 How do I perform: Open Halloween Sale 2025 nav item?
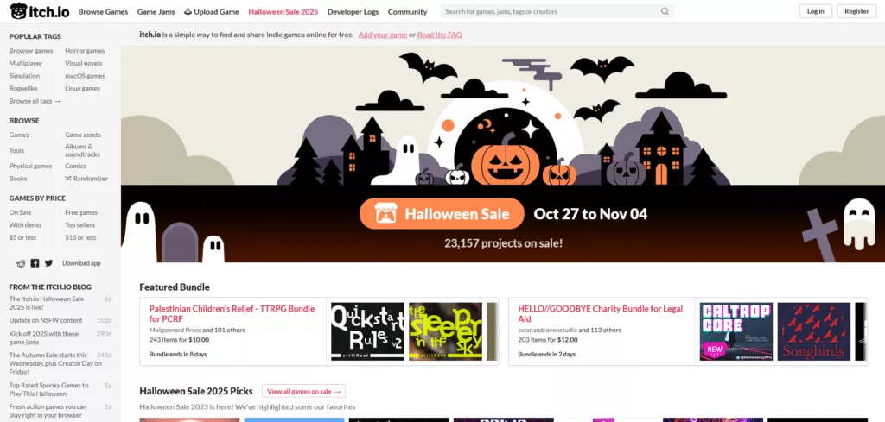[283, 12]
